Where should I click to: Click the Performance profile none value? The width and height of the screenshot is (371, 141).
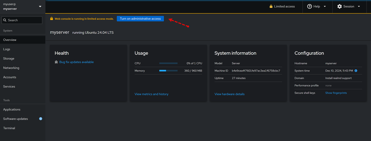[x=328, y=86]
